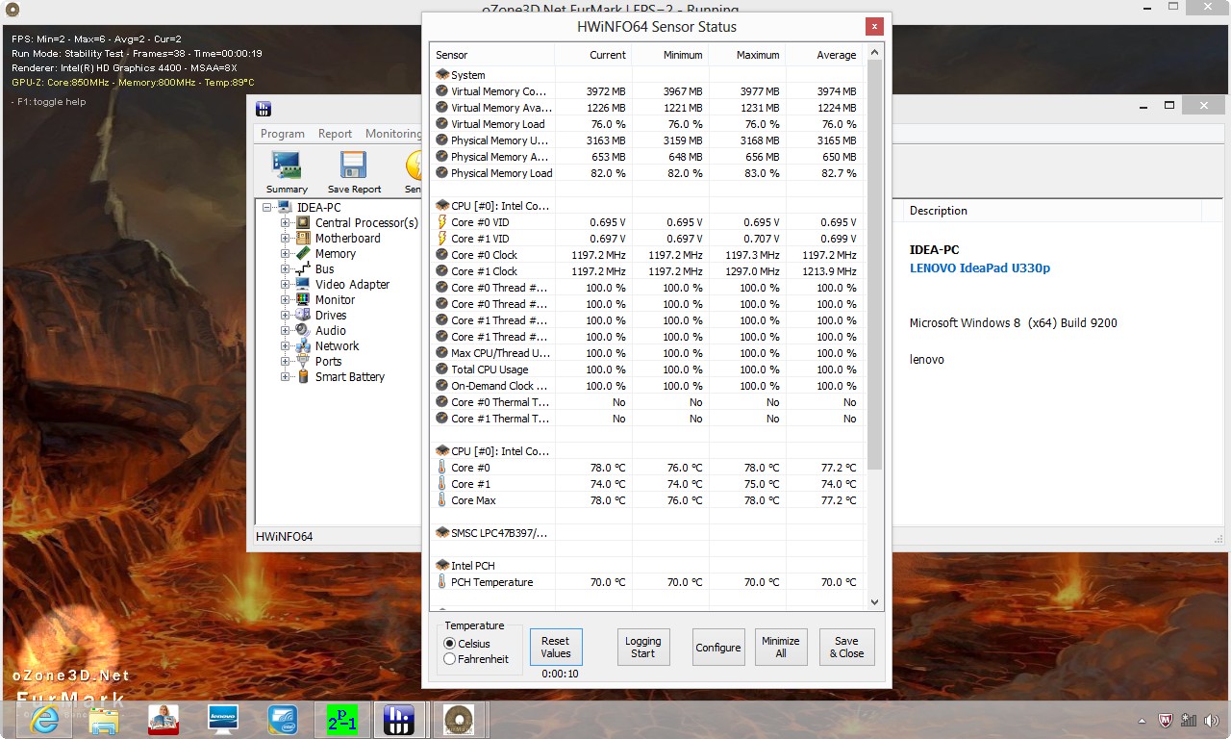
Task: Switch to FurMark taskbar button
Action: 460,719
